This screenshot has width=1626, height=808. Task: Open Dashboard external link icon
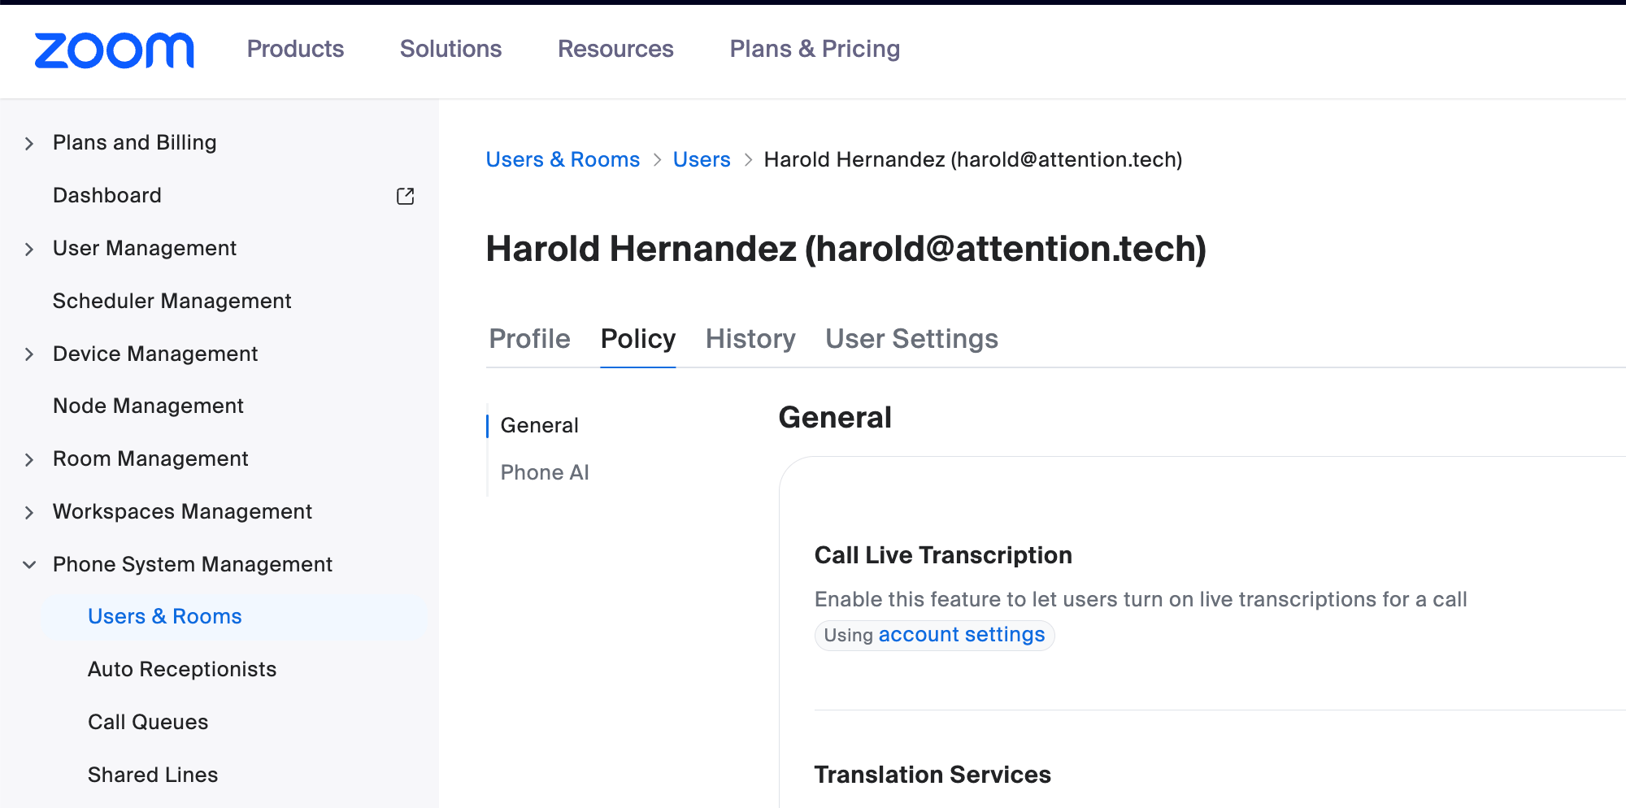[405, 196]
